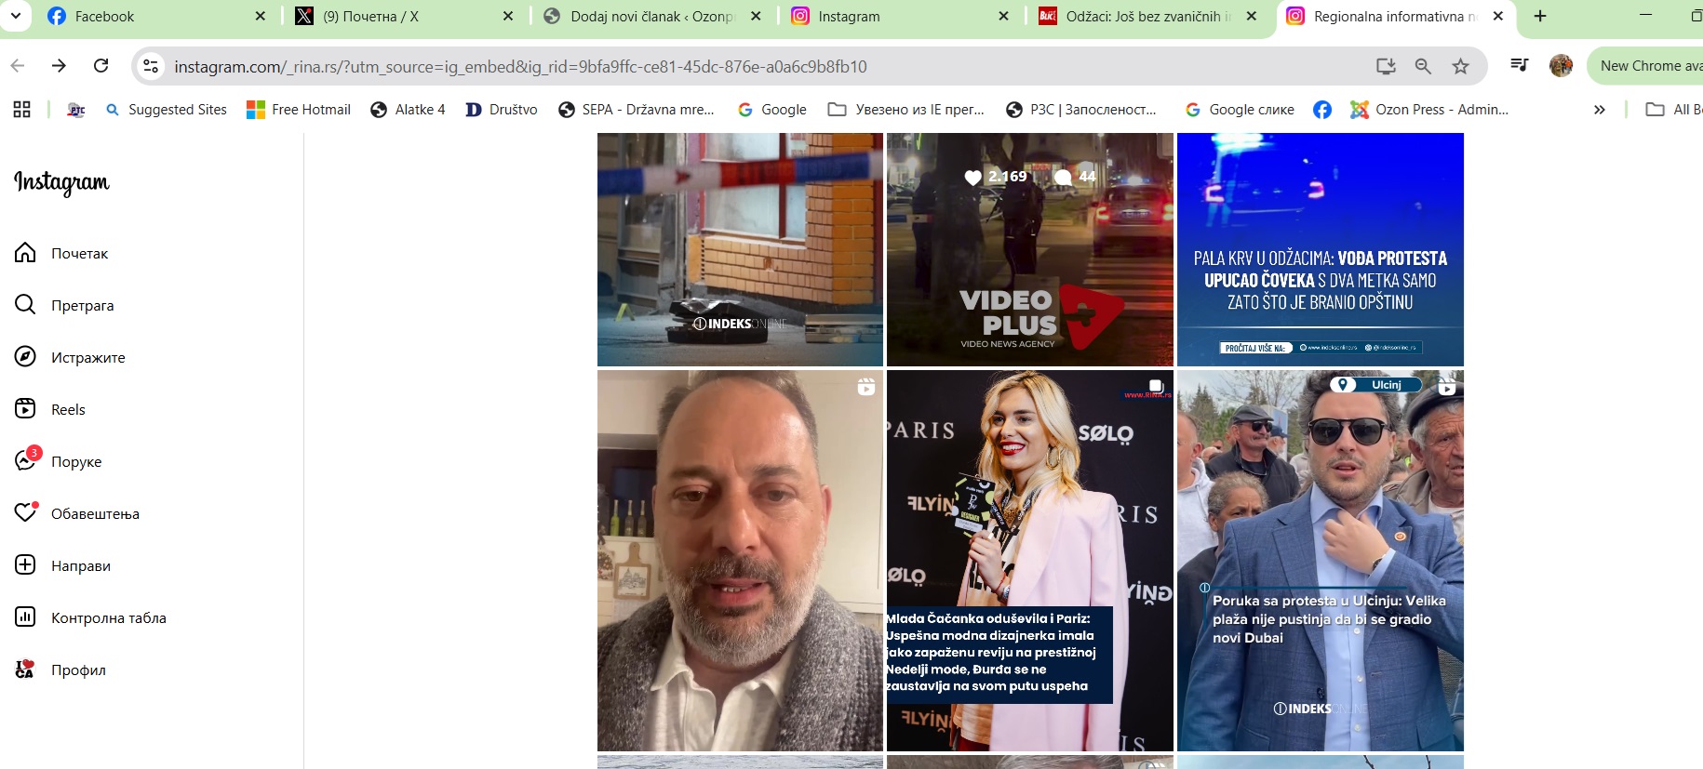The image size is (1703, 769).
Task: Open Поруке messenger icon with badge
Action: point(26,460)
